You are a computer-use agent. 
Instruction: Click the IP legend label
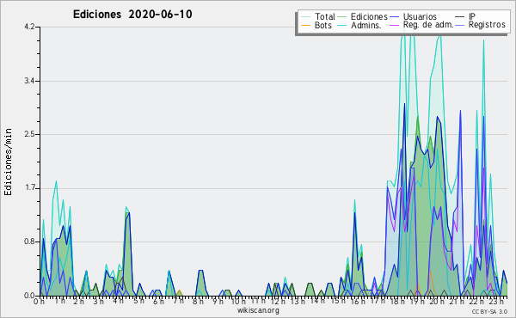tap(472, 16)
